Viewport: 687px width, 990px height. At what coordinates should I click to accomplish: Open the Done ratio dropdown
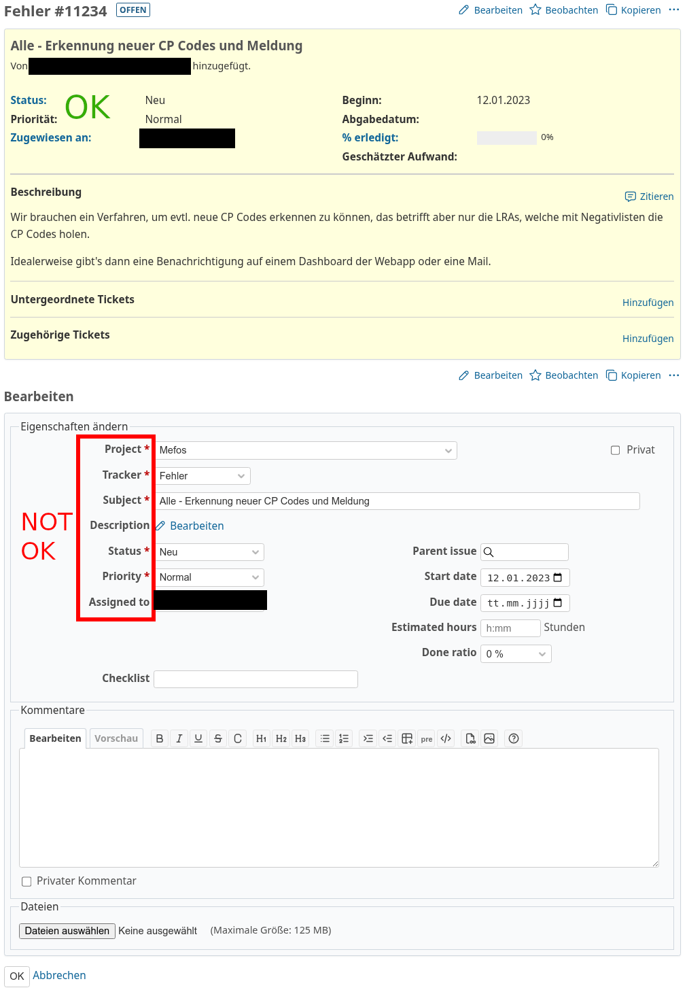coord(516,654)
